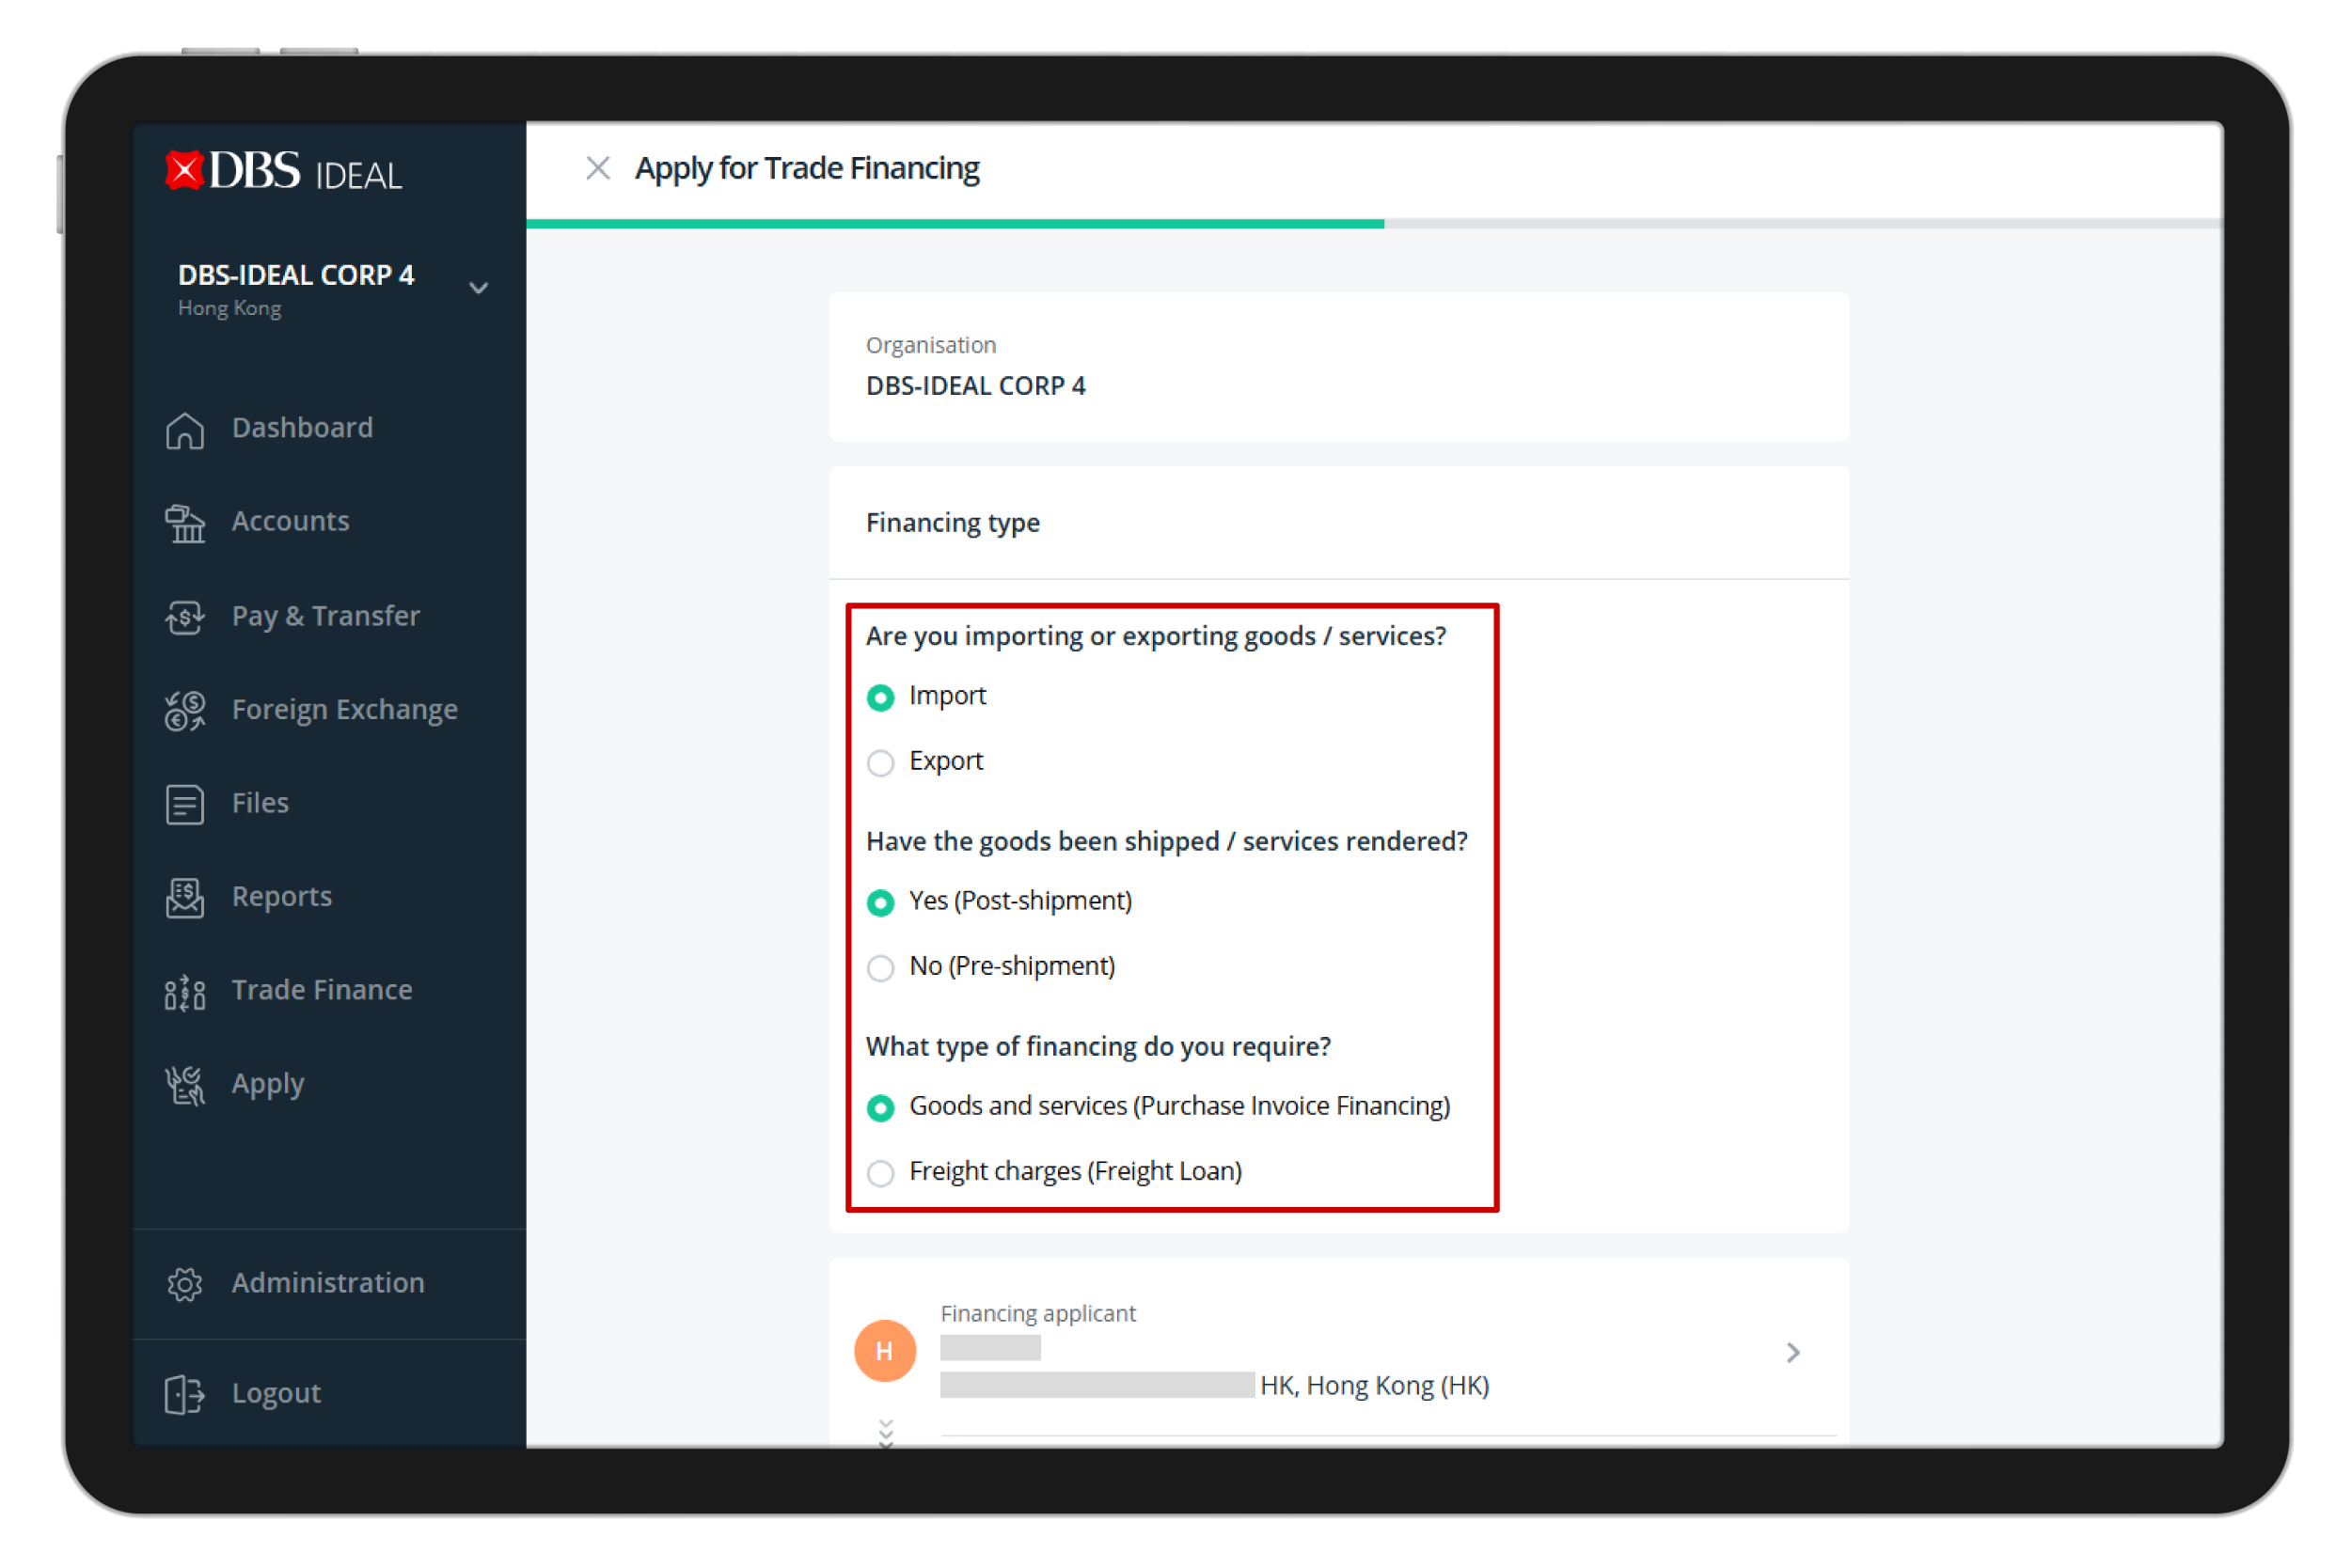Click the Trade Finance sidebar icon
The width and height of the screenshot is (2352, 1568).
tap(185, 992)
